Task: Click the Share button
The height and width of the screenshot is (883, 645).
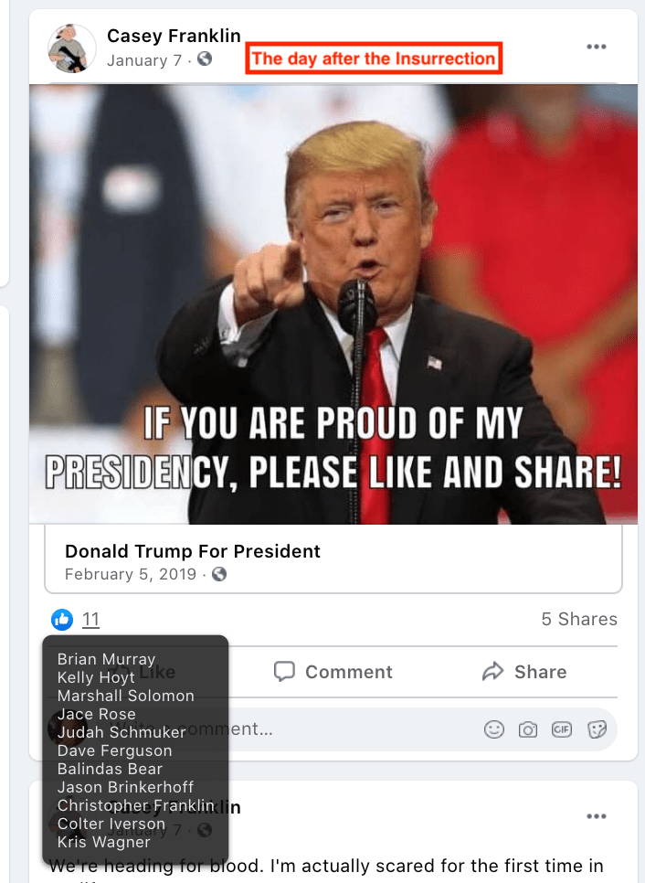Action: [x=524, y=671]
